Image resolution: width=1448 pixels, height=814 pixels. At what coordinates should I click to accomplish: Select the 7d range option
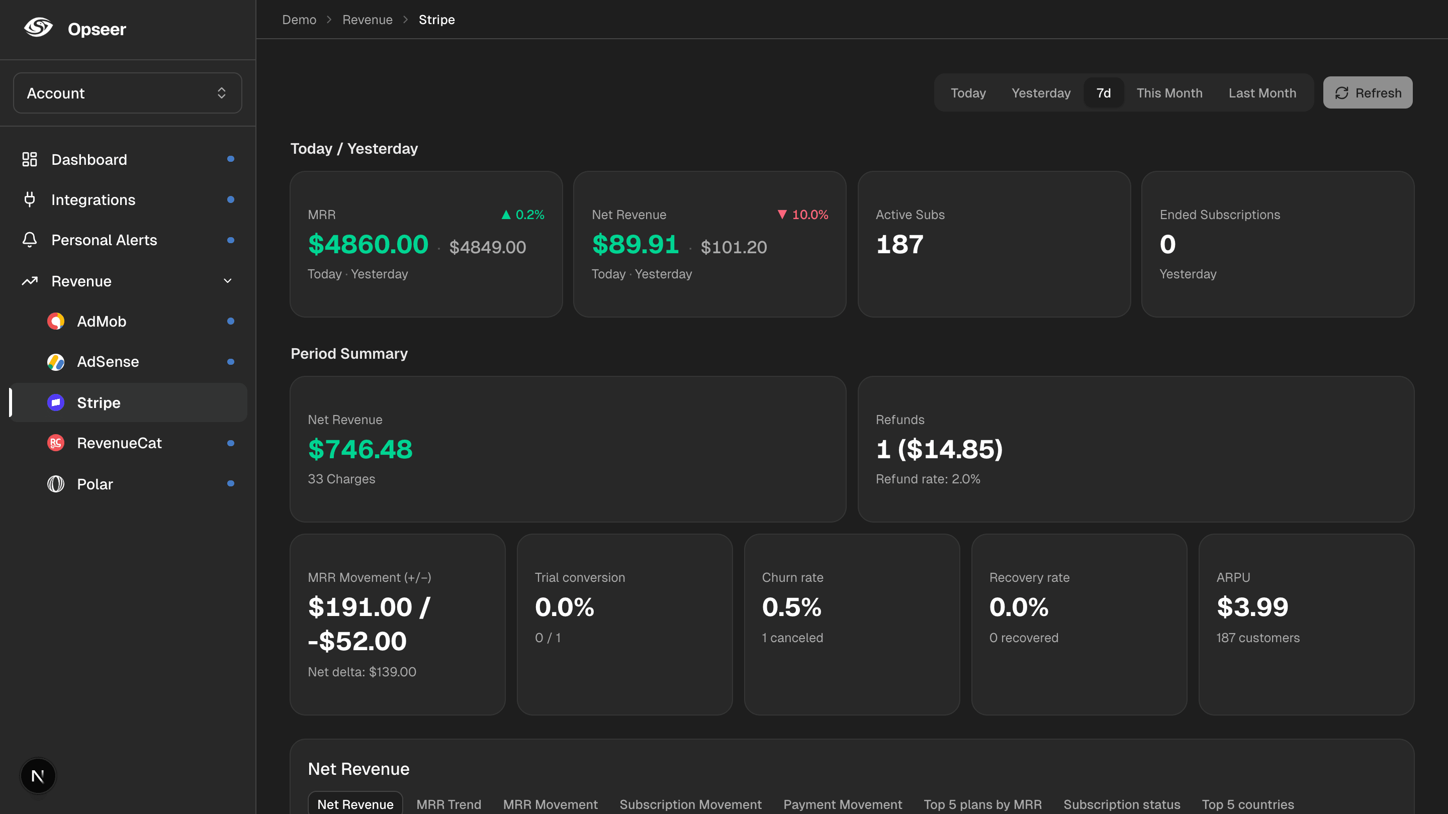[x=1104, y=92]
